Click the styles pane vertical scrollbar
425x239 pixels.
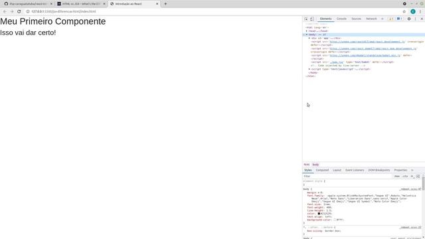point(423,184)
